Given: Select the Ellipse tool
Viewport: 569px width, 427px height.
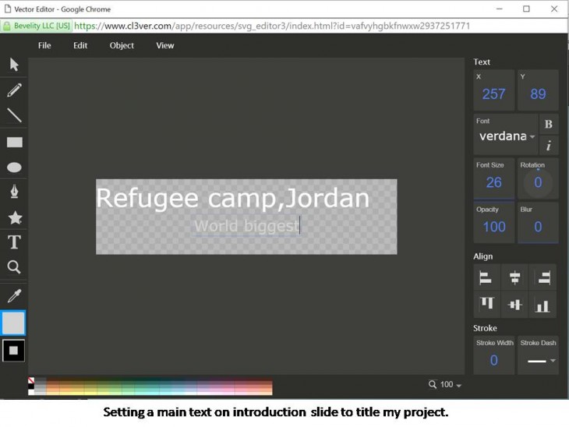Looking at the screenshot, I should [14, 168].
